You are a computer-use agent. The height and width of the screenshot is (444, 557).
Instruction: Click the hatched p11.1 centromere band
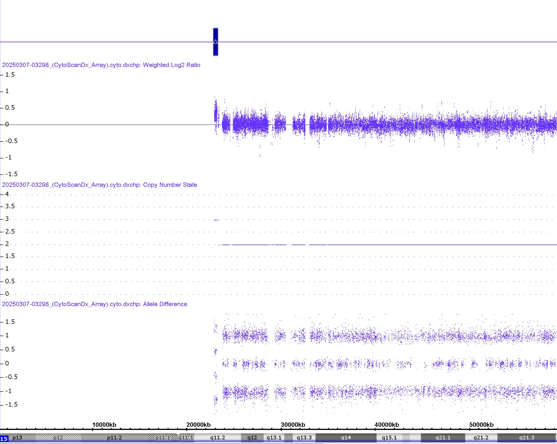click(163, 438)
